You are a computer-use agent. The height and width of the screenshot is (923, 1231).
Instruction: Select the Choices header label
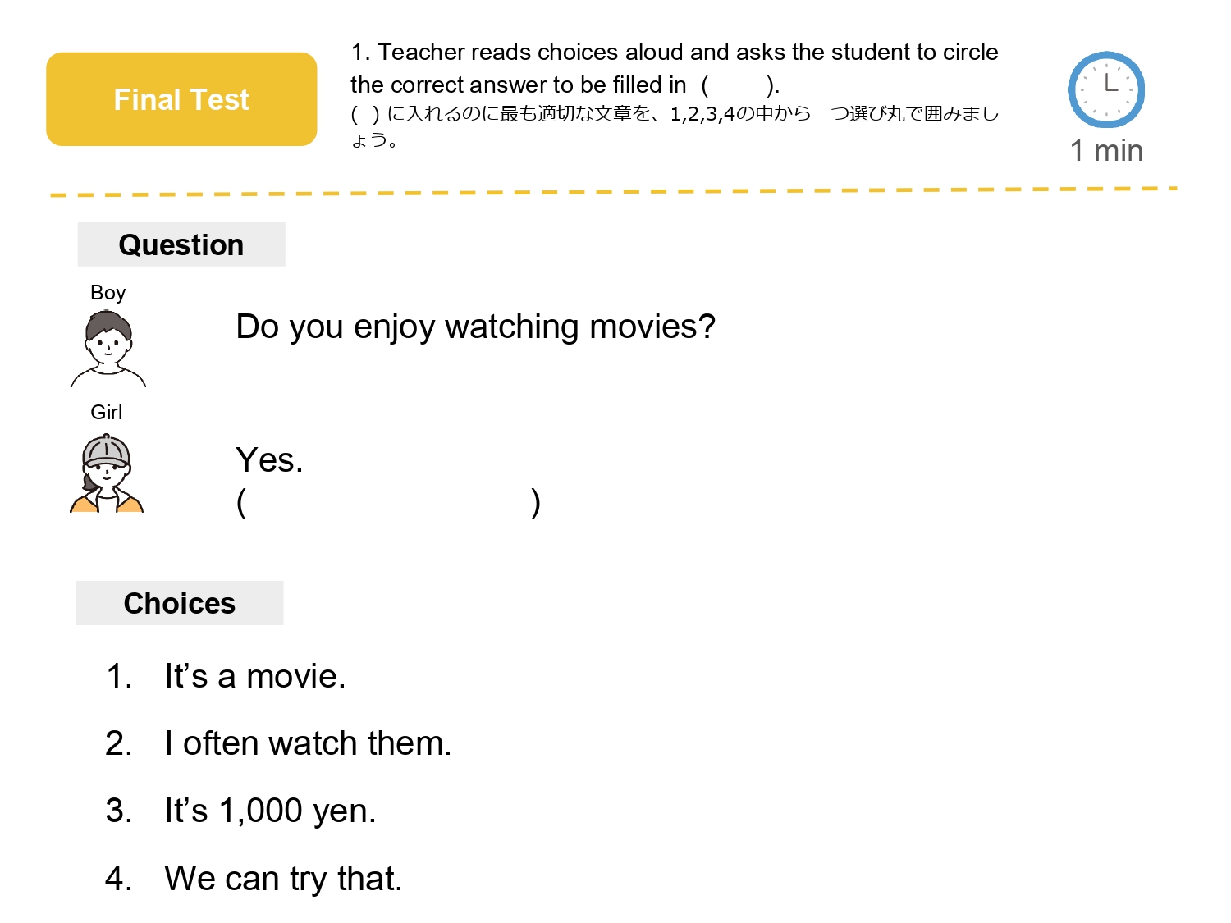pos(180,603)
